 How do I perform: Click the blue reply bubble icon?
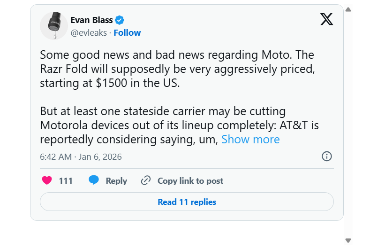coord(94,180)
